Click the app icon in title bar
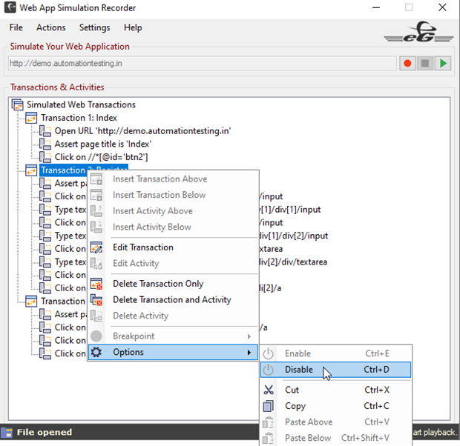 tap(10, 7)
